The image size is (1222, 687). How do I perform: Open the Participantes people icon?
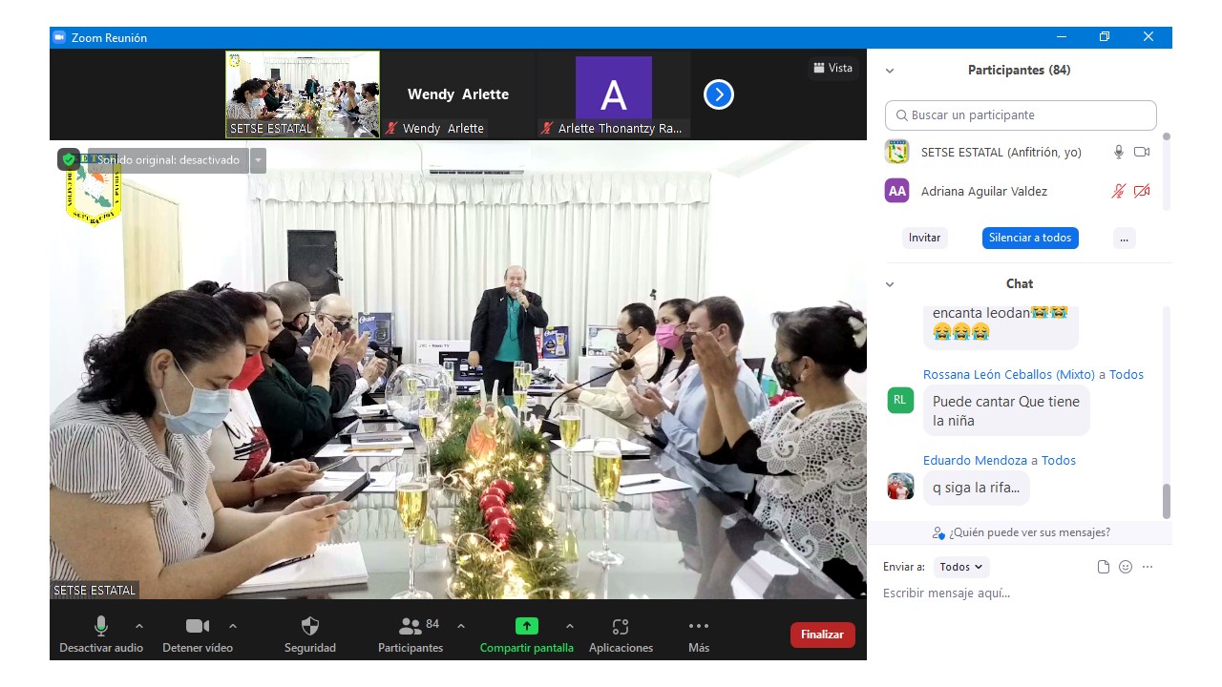click(411, 626)
